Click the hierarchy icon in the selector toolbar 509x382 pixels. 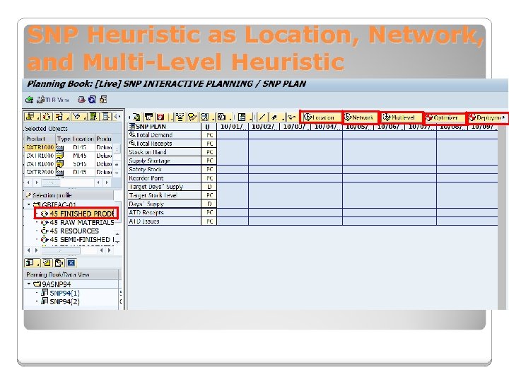pos(61,117)
